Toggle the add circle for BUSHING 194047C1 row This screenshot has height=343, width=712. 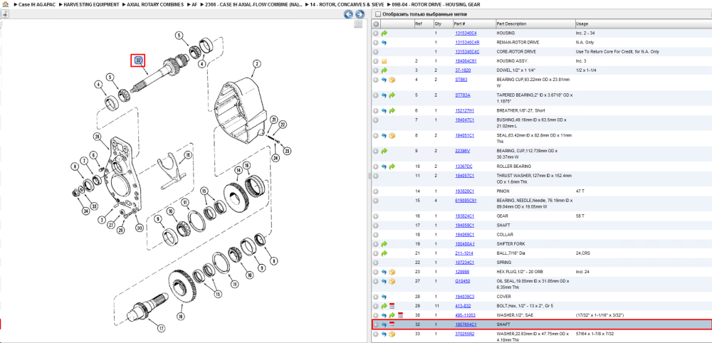click(375, 120)
